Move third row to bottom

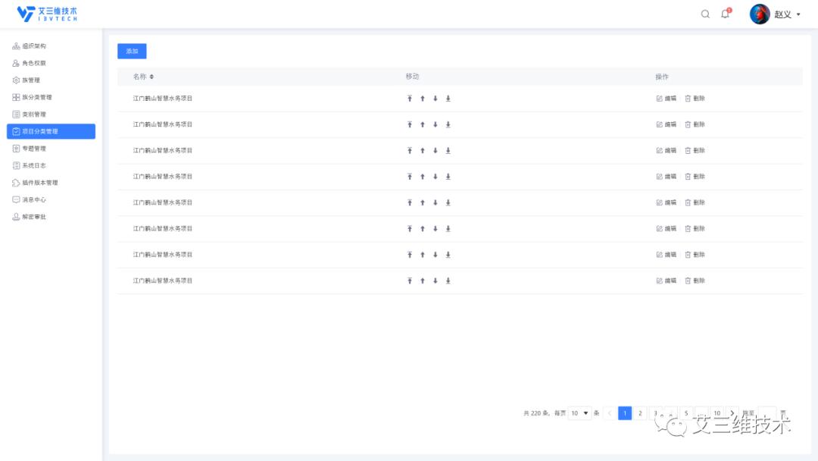click(448, 150)
